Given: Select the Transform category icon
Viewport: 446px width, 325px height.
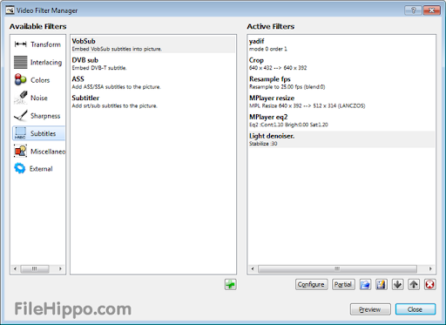Looking at the screenshot, I should 20,44.
